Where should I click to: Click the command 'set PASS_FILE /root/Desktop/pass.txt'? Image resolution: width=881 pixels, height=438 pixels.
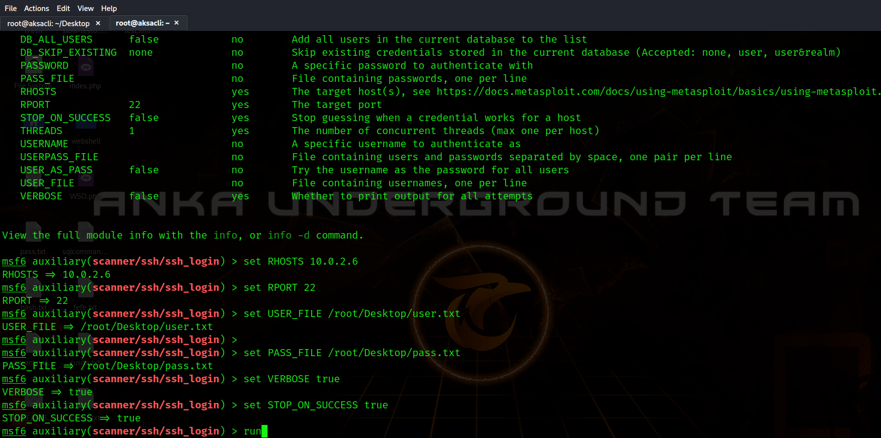point(352,353)
